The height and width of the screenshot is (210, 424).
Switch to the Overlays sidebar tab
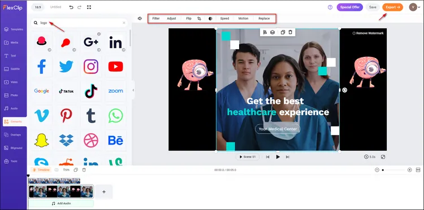point(14,135)
